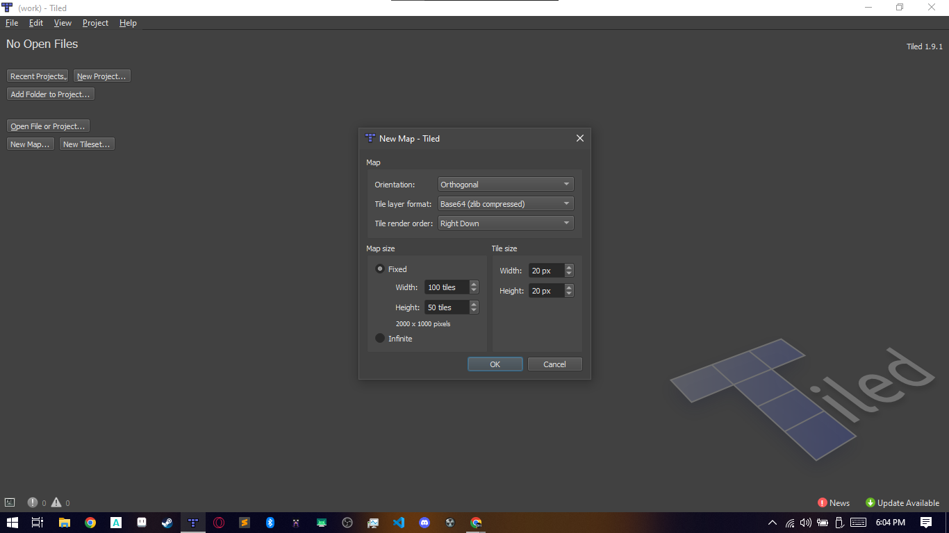Click the taskbar clock showing 6:04 PM
Screen dimensions: 949x533
pyautogui.click(x=891, y=523)
